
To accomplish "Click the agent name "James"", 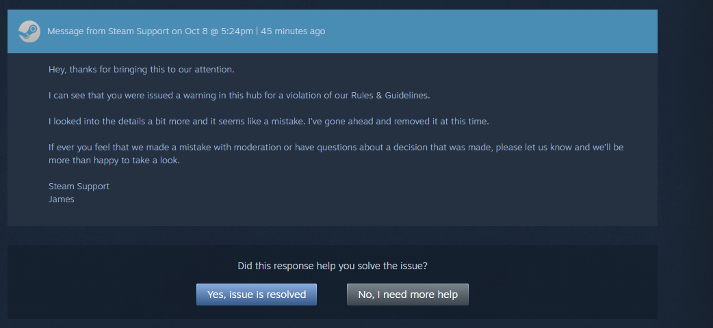I will [62, 199].
